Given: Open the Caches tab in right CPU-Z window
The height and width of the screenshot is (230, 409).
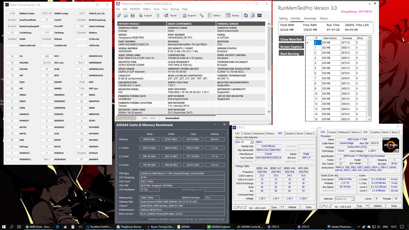Looking at the screenshot, I should 332,132.
